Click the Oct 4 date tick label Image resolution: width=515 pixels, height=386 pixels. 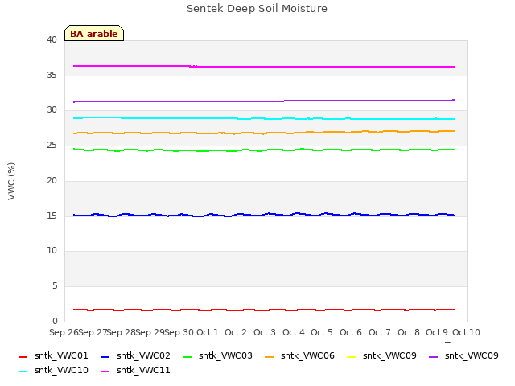[293, 332]
